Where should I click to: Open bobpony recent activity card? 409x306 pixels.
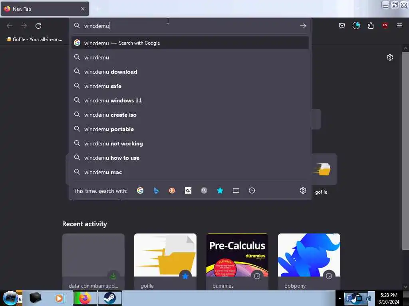(309, 261)
